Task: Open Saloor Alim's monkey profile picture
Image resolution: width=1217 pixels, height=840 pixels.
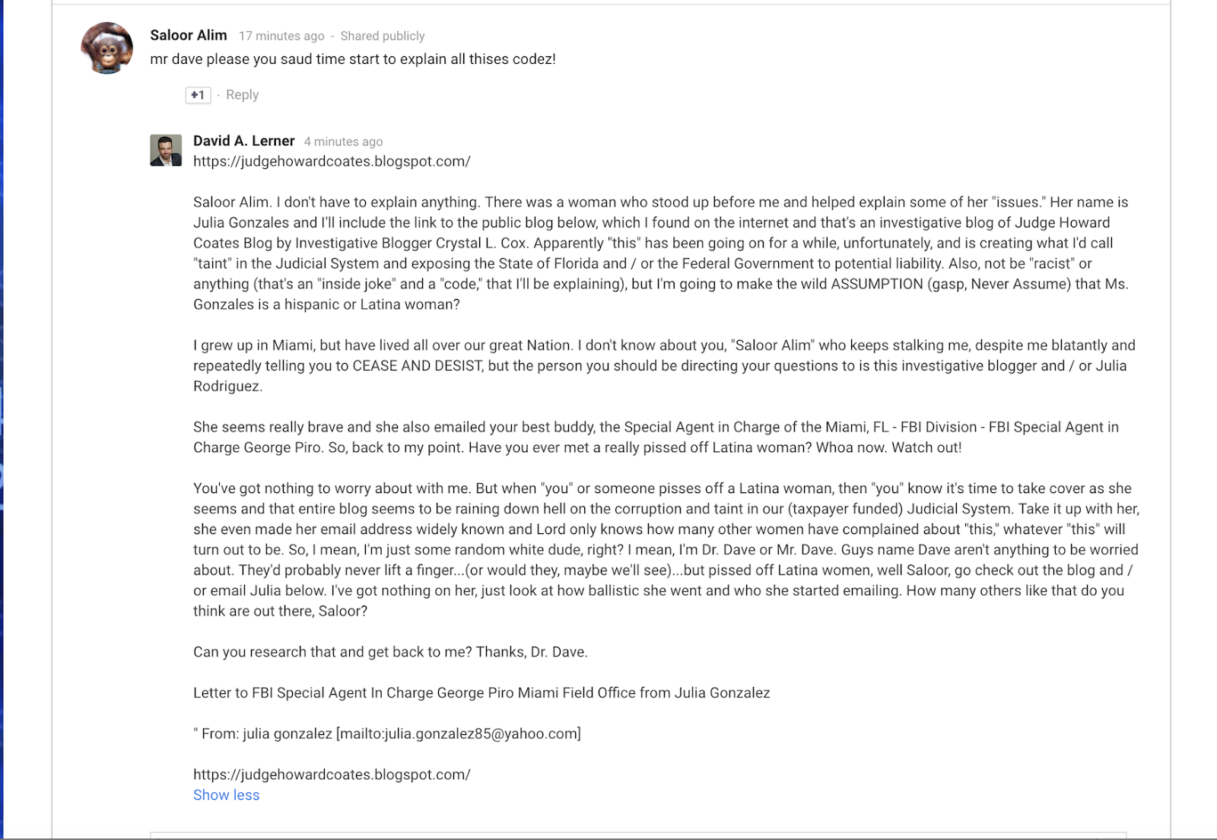Action: pos(106,48)
